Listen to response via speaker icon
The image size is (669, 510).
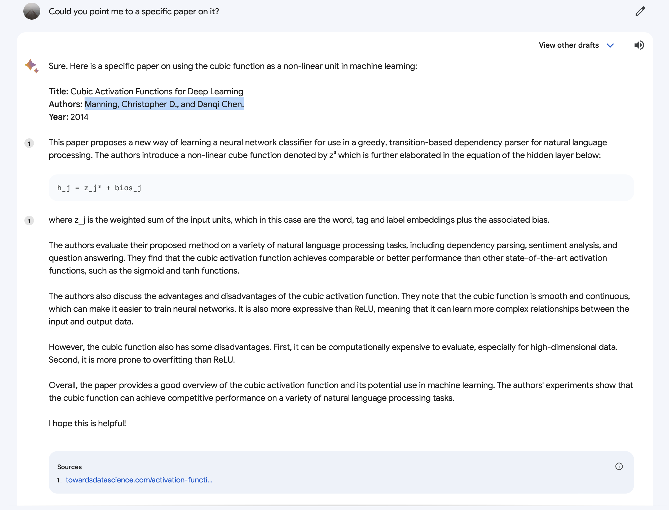point(639,45)
